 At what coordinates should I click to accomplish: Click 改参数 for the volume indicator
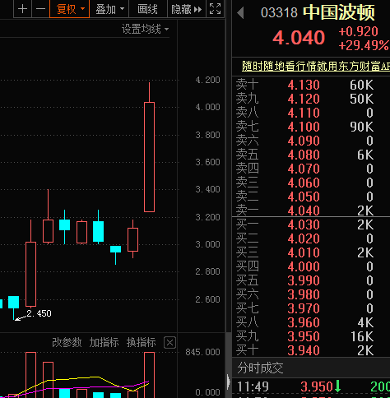click(67, 342)
